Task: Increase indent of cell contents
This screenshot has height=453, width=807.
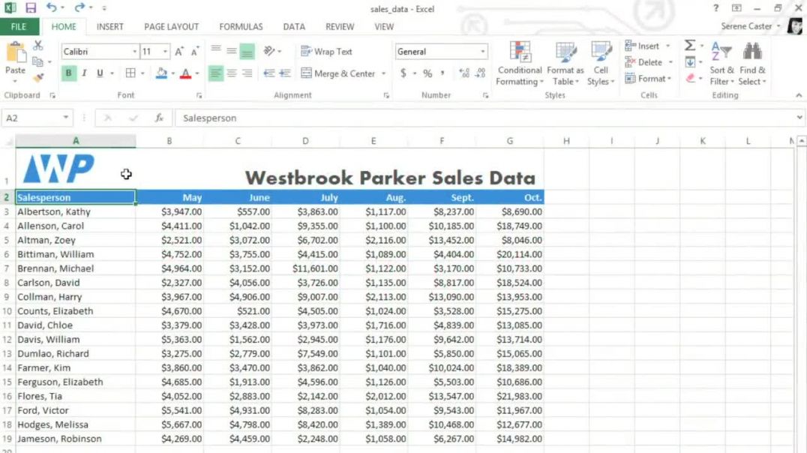Action: tap(285, 73)
